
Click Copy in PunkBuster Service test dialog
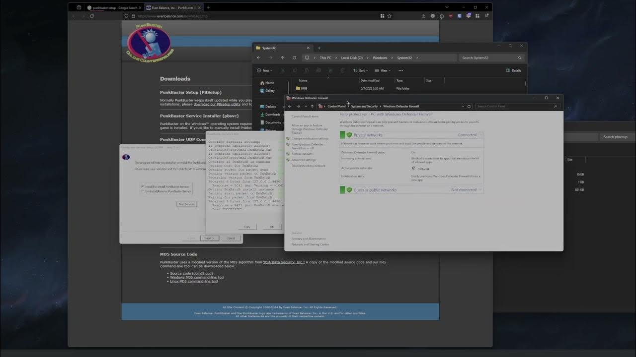(247, 227)
